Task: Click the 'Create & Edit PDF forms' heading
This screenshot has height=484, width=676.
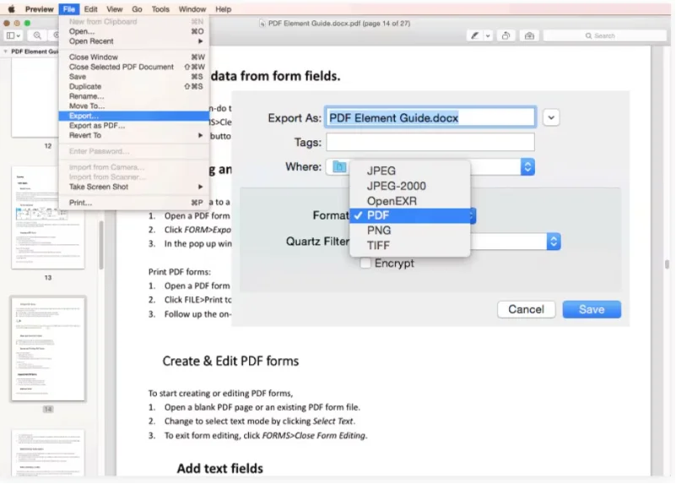Action: pyautogui.click(x=230, y=361)
